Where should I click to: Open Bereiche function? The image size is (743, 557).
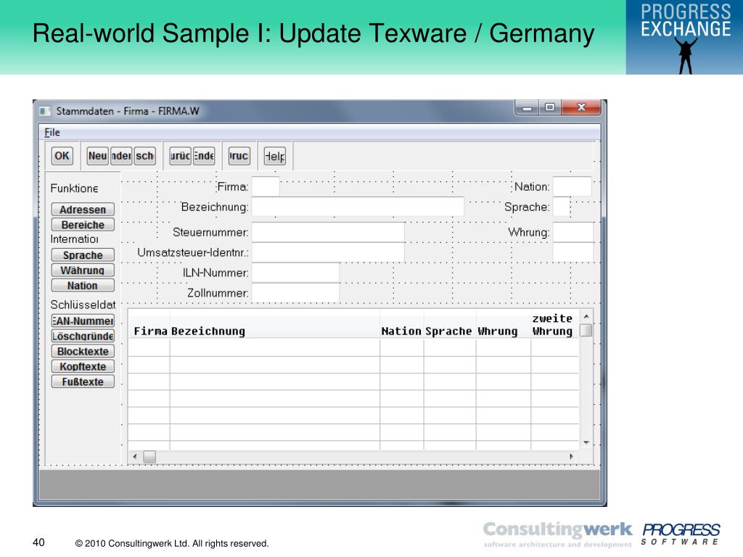83,225
